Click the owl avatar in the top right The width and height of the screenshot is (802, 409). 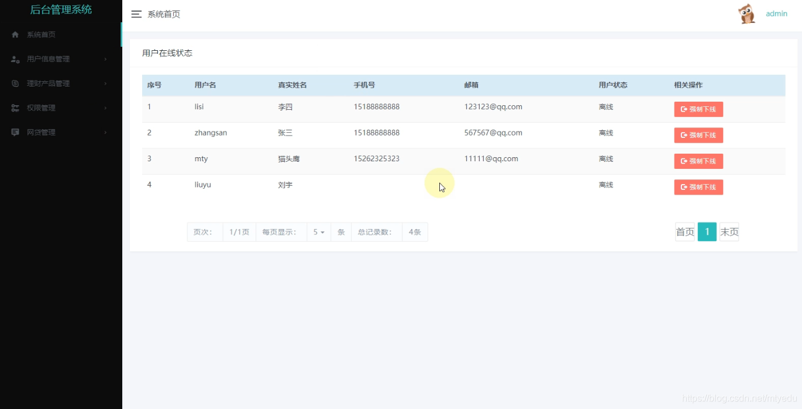(746, 13)
